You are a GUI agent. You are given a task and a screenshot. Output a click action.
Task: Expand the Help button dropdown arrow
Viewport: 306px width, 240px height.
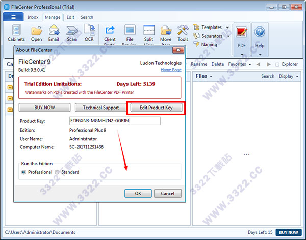tap(260, 55)
